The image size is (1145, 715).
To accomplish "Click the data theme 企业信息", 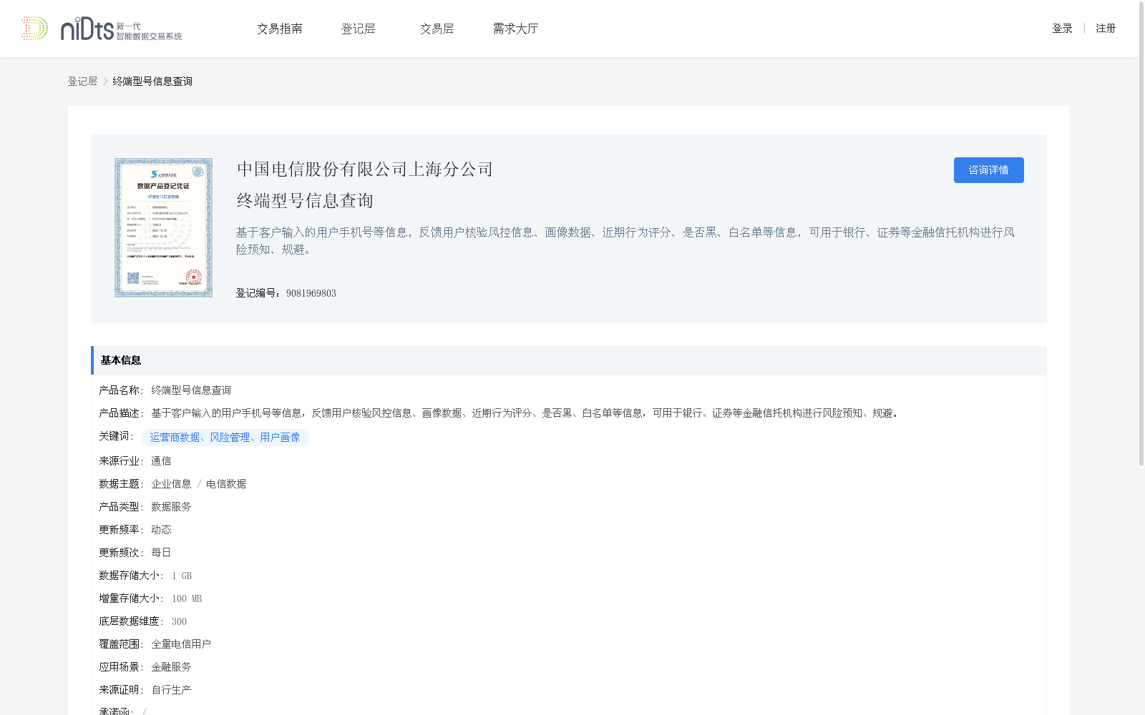I will click(x=171, y=484).
